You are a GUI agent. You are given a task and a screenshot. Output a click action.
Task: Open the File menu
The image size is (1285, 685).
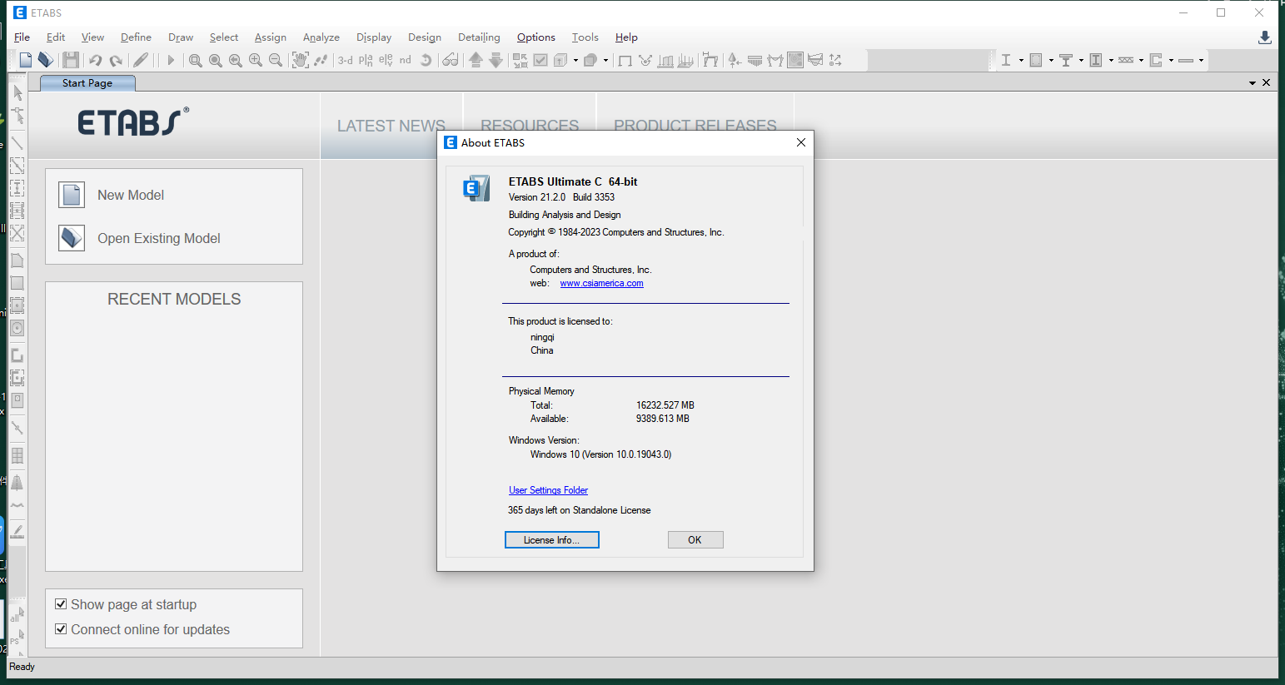point(22,37)
